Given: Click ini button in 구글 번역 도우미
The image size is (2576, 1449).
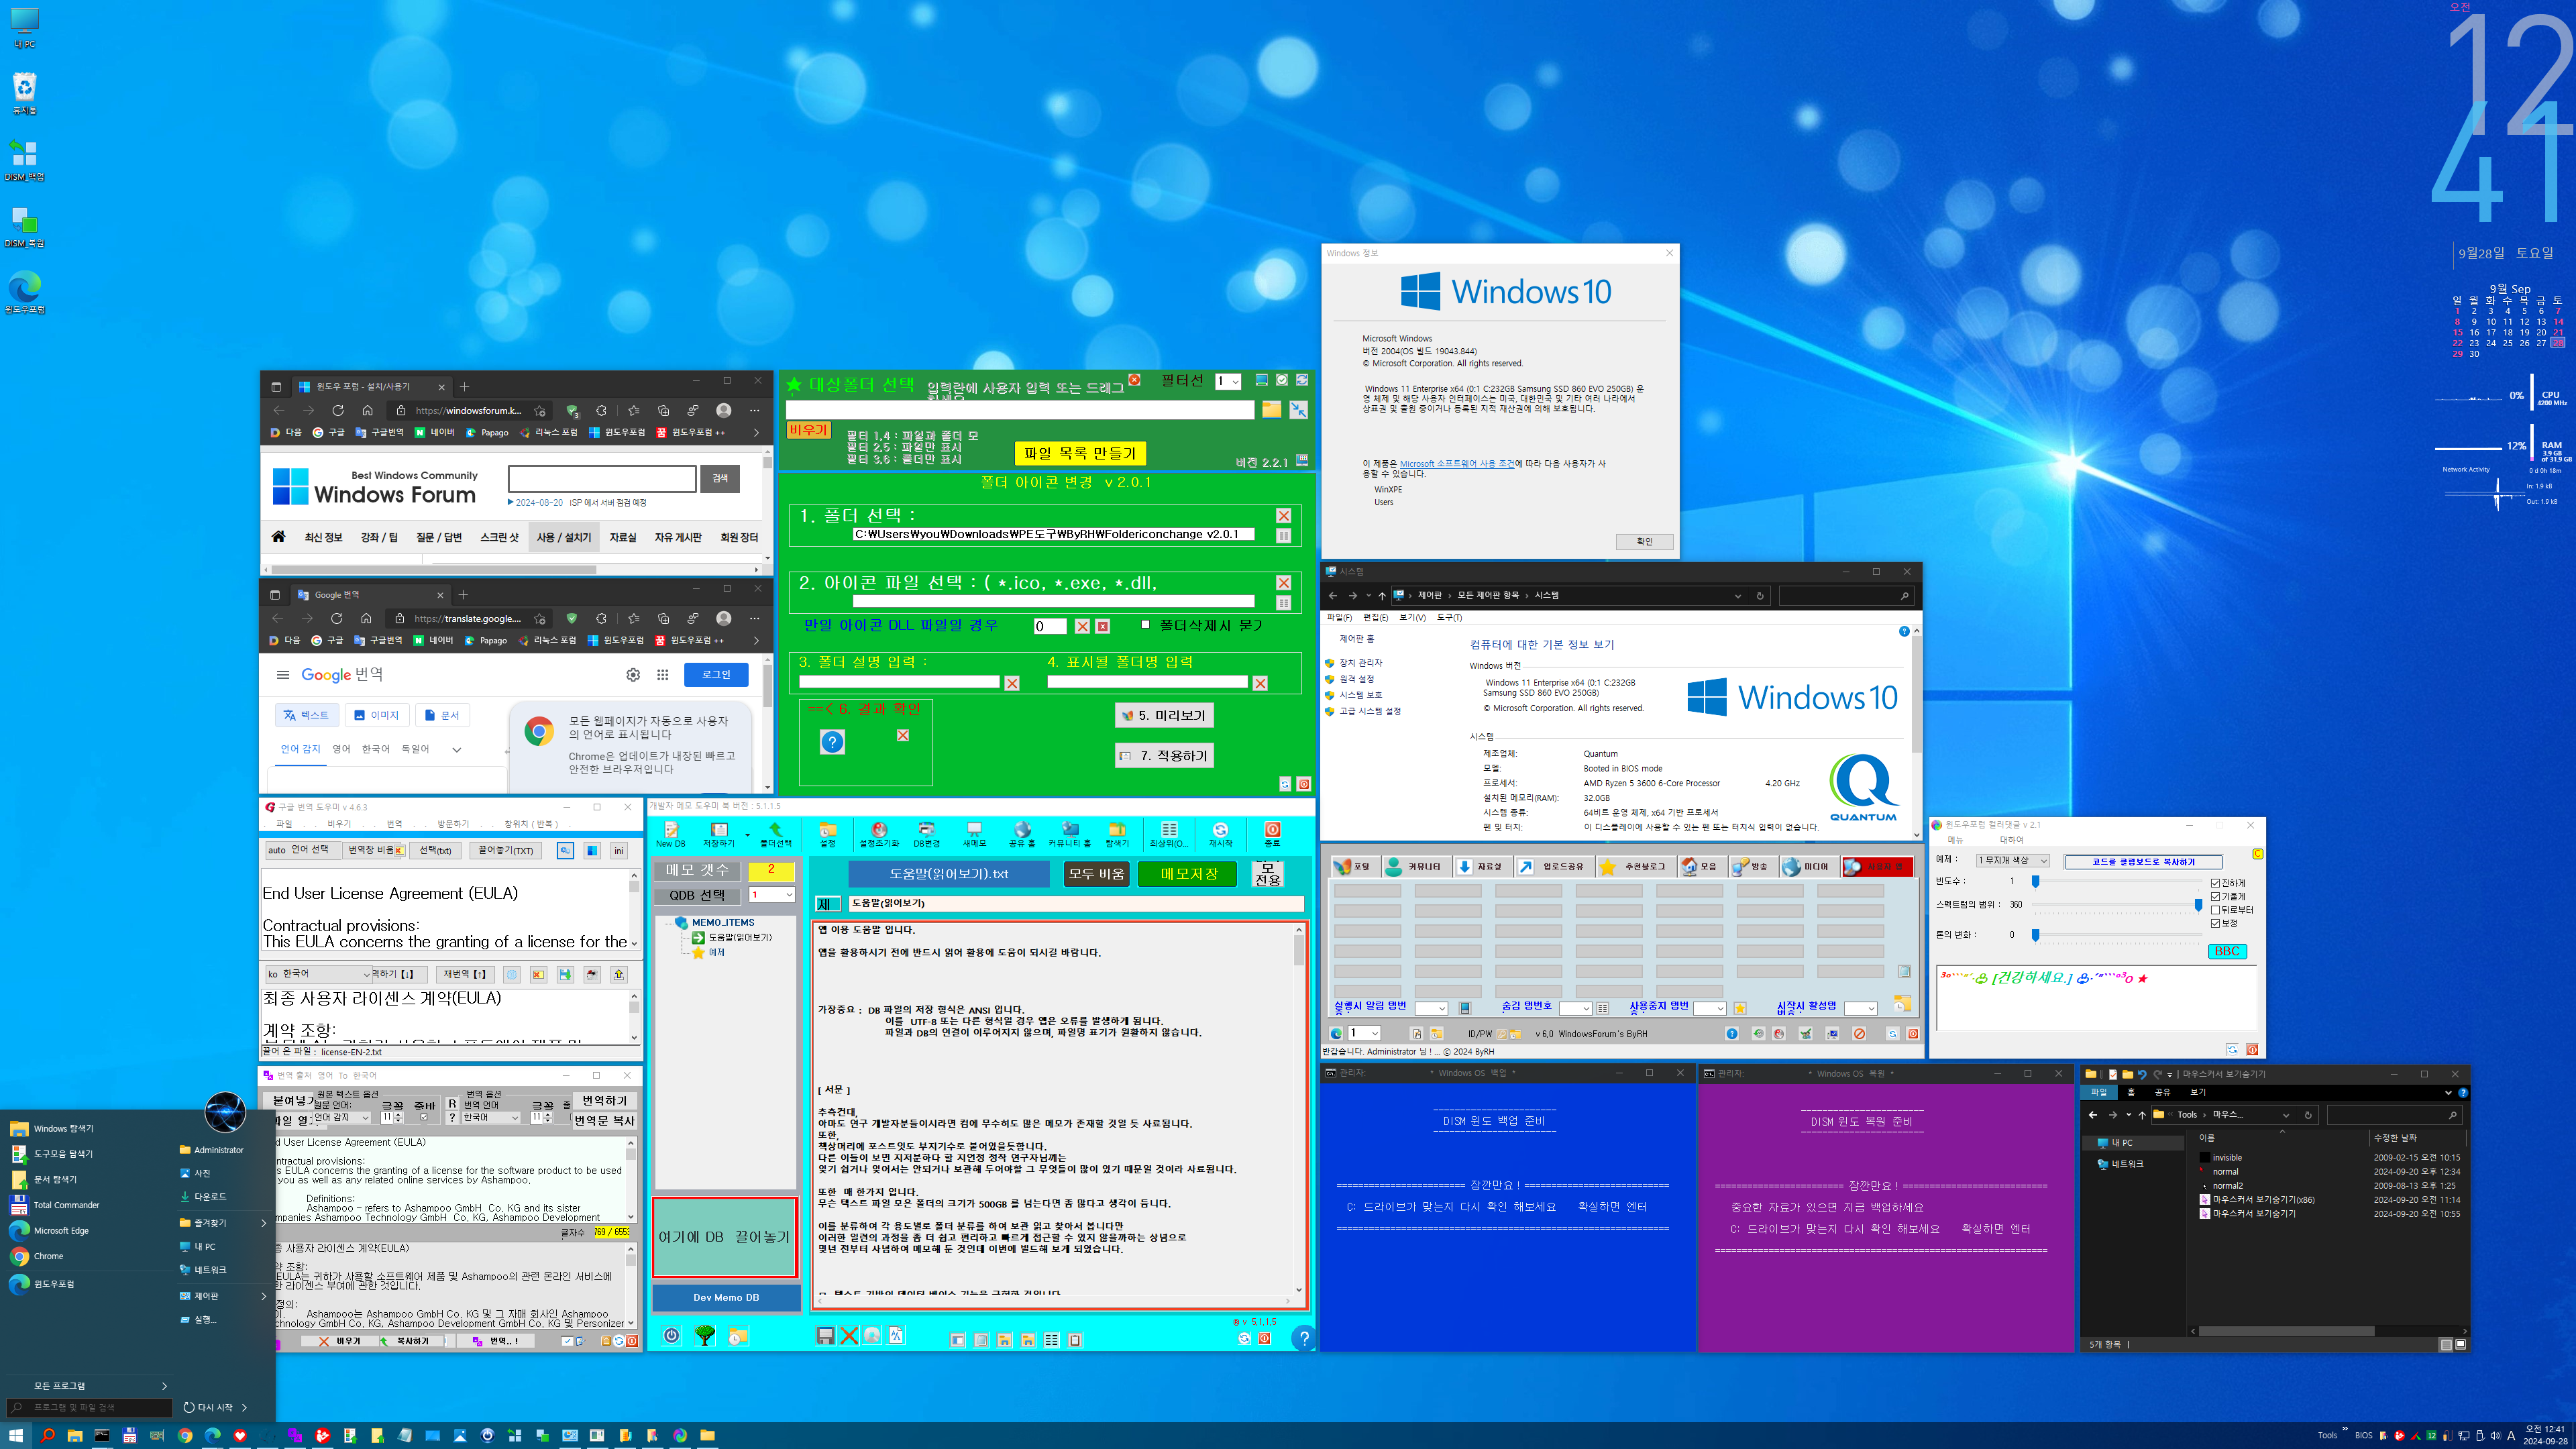Looking at the screenshot, I should [x=619, y=850].
